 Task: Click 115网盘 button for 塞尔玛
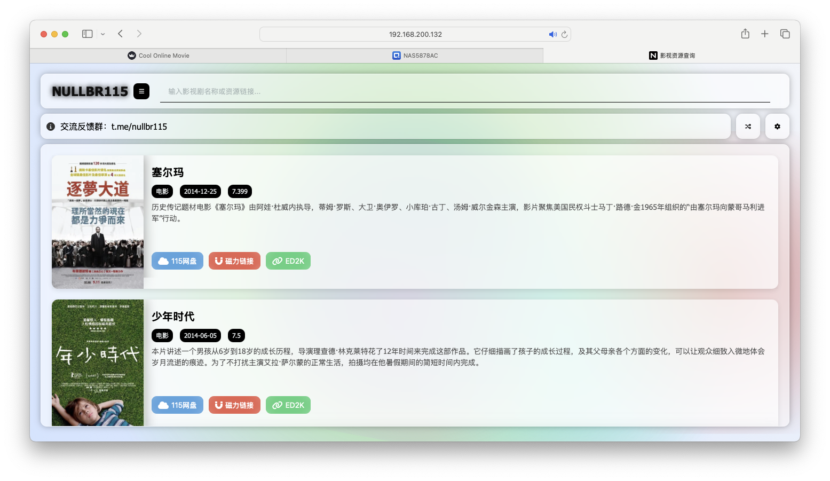coord(177,261)
